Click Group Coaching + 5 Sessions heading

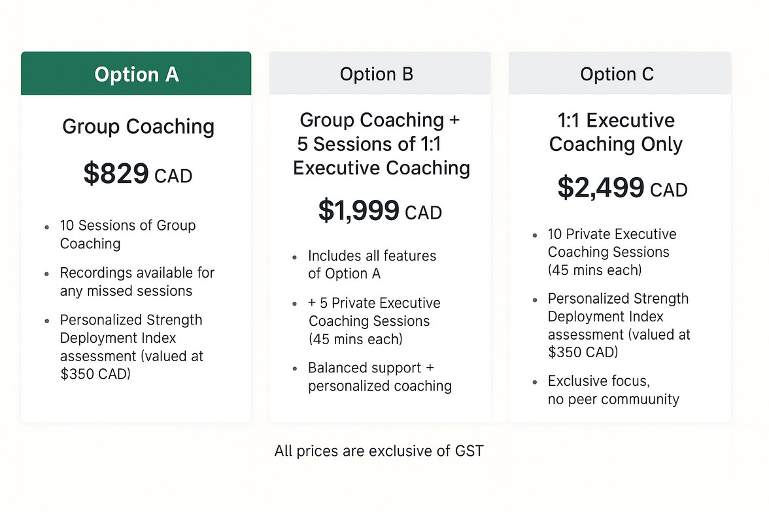(381, 144)
